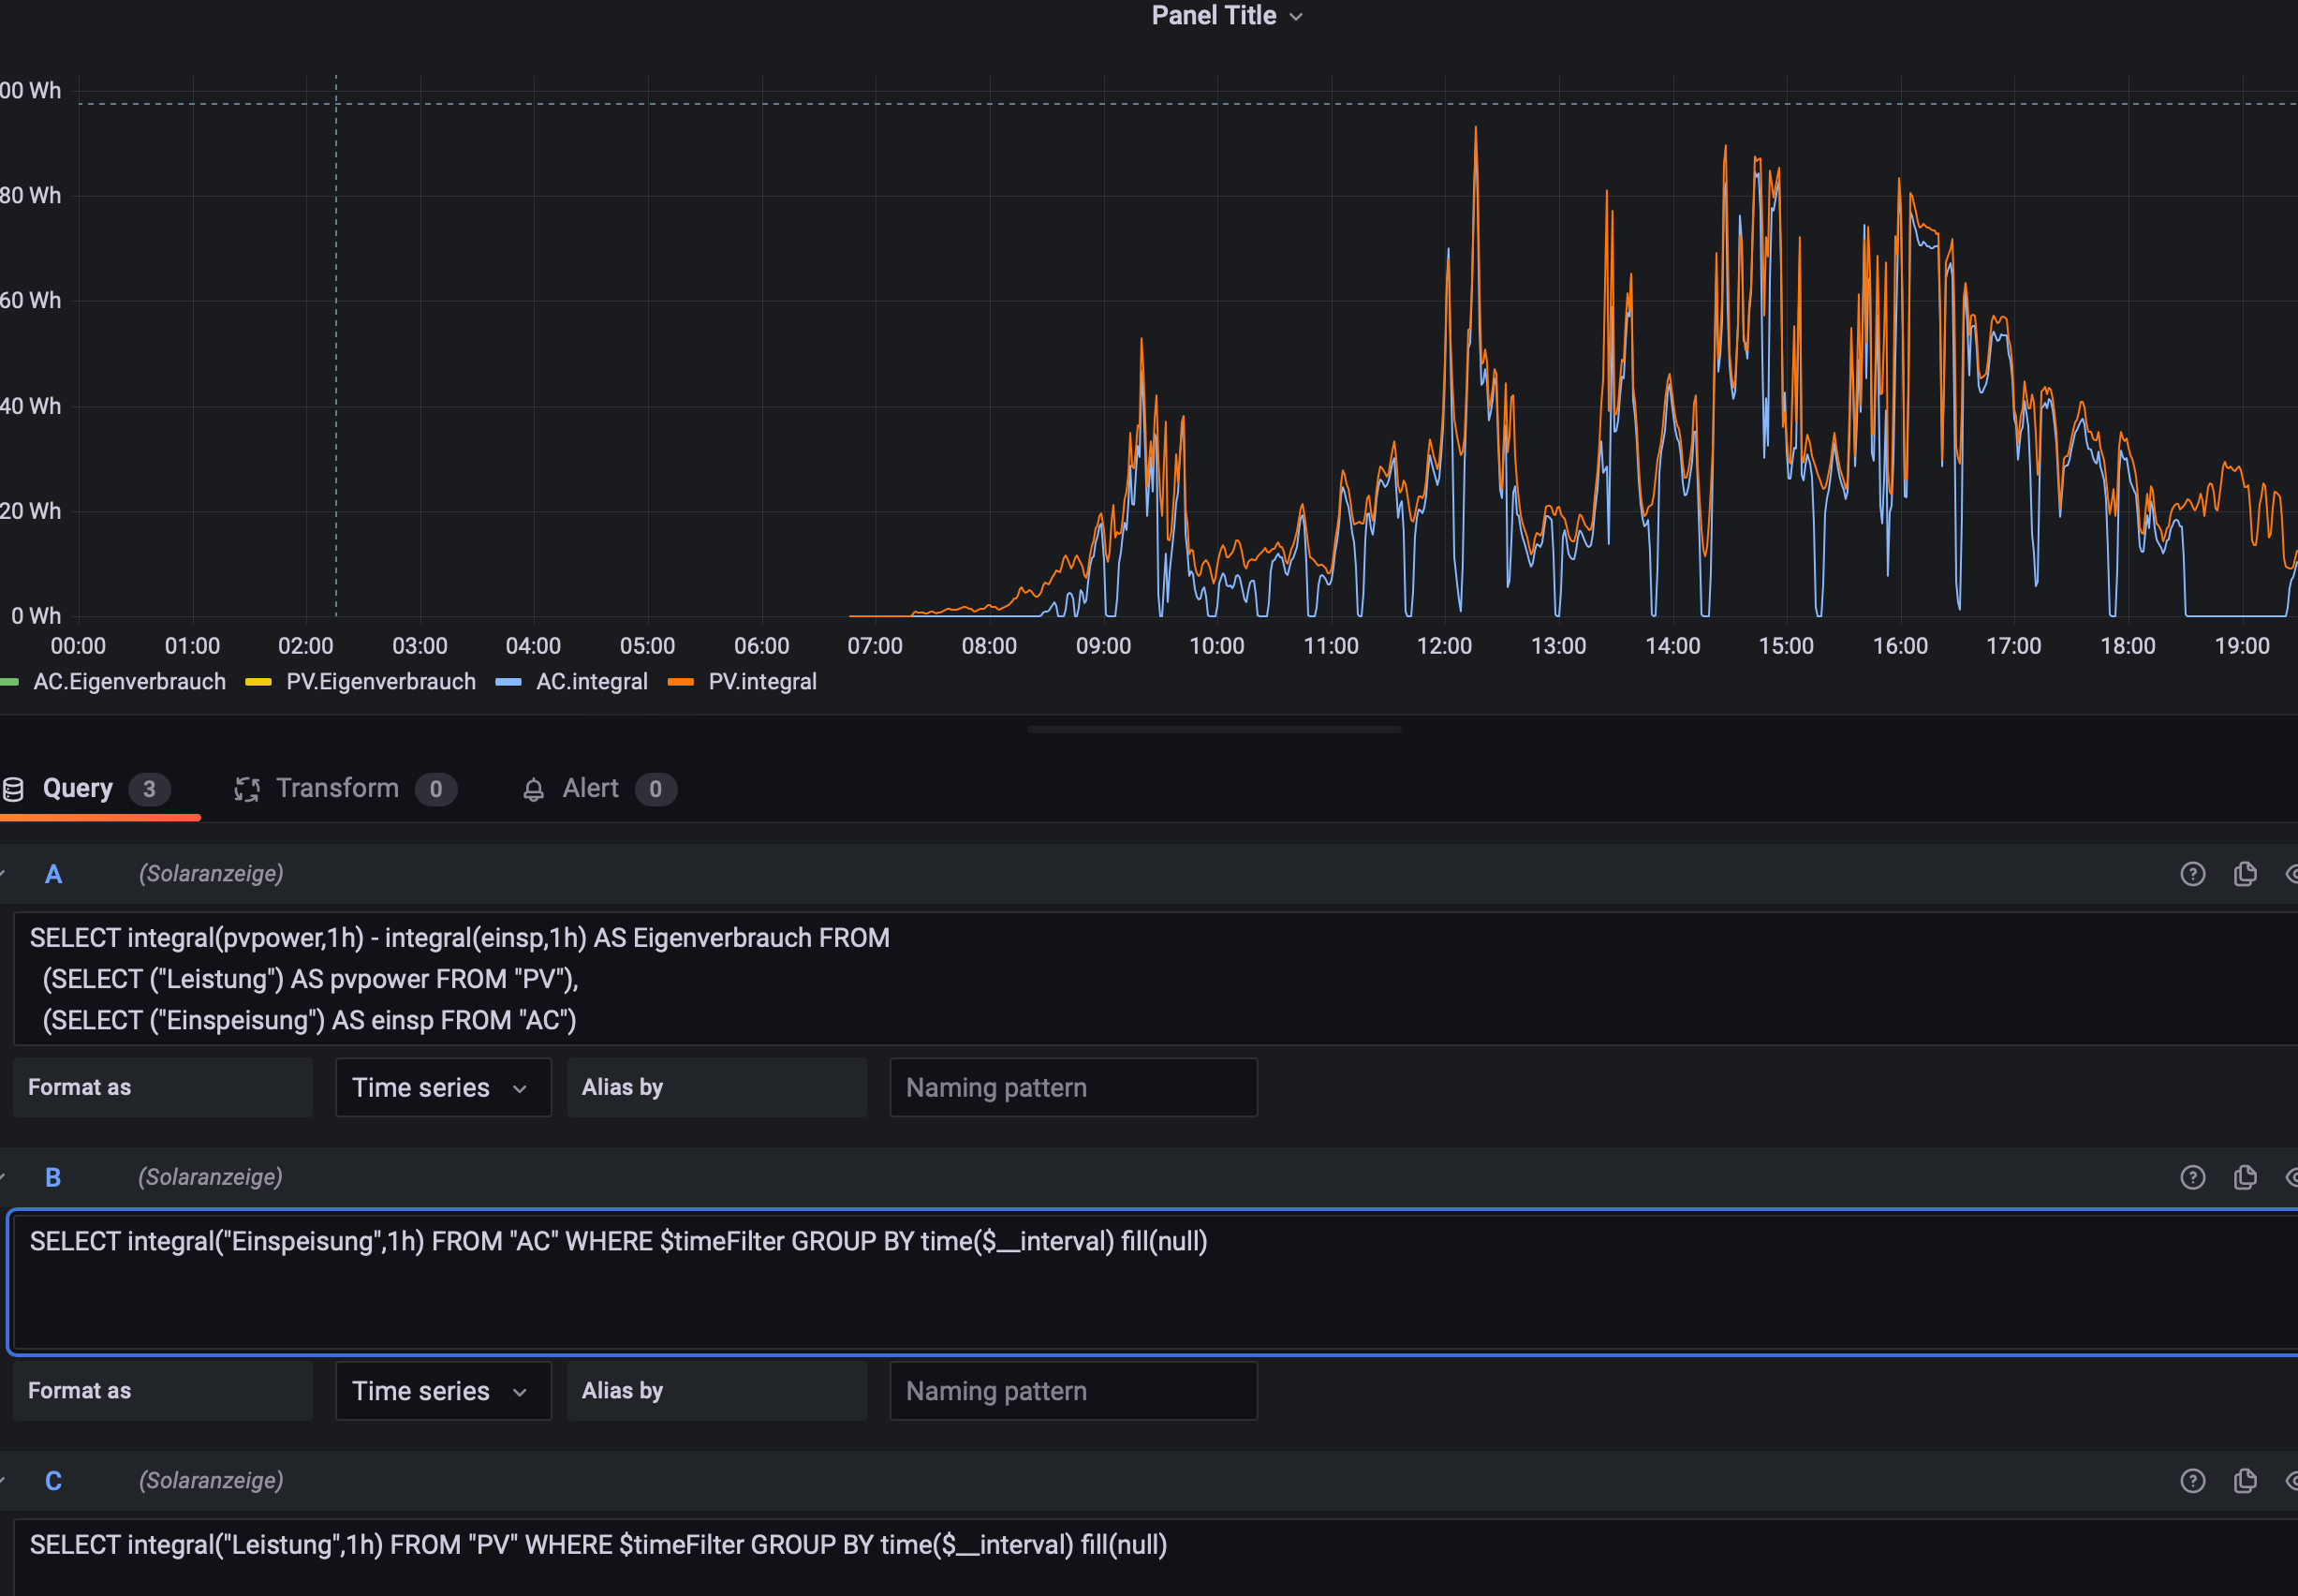Open help for query B
This screenshot has width=2298, height=1596.
coord(2192,1177)
